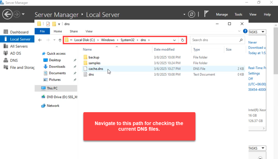Expand the address bar history dropdown
Image resolution: width=278 pixels, height=159 pixels.
point(174,40)
